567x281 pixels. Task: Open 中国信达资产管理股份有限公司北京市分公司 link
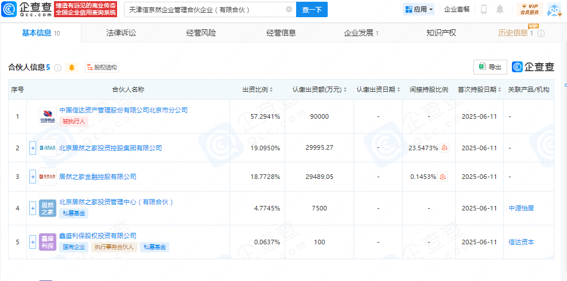pyautogui.click(x=123, y=110)
